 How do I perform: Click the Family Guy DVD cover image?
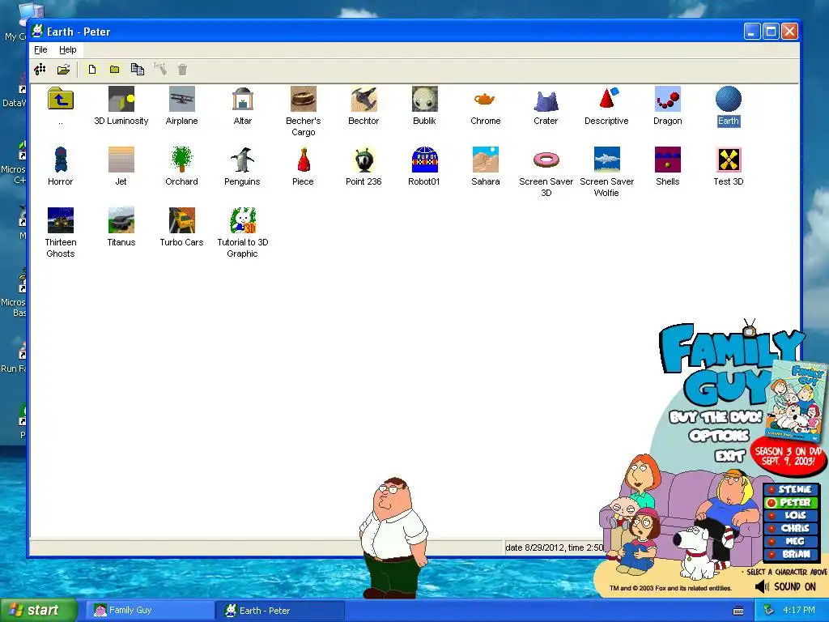[x=796, y=400]
